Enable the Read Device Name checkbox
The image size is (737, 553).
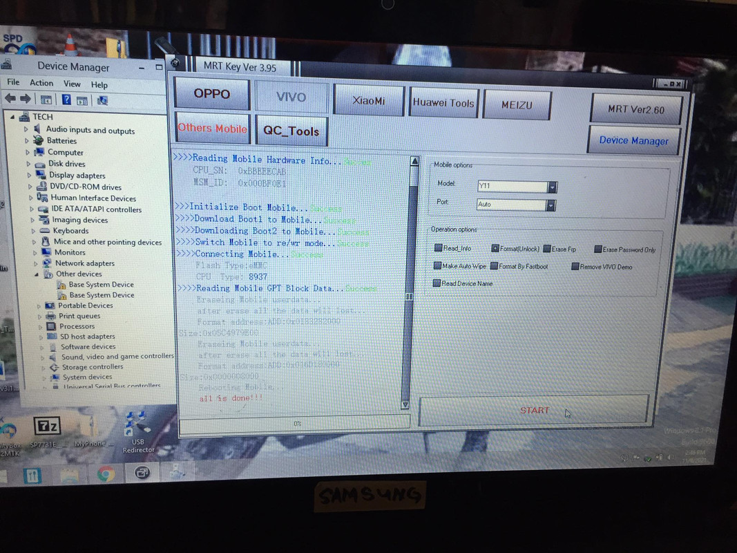(x=437, y=283)
